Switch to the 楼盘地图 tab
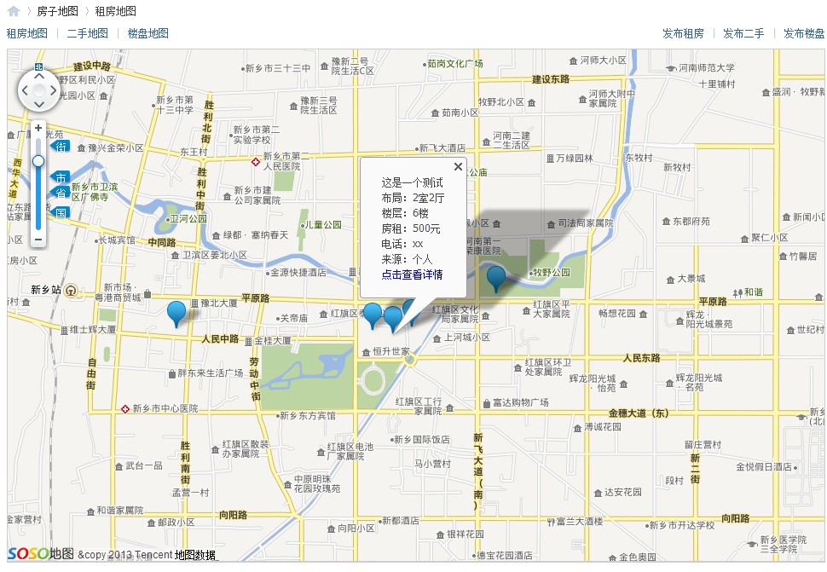Screen dimensions: 827x572 pyautogui.click(x=148, y=33)
